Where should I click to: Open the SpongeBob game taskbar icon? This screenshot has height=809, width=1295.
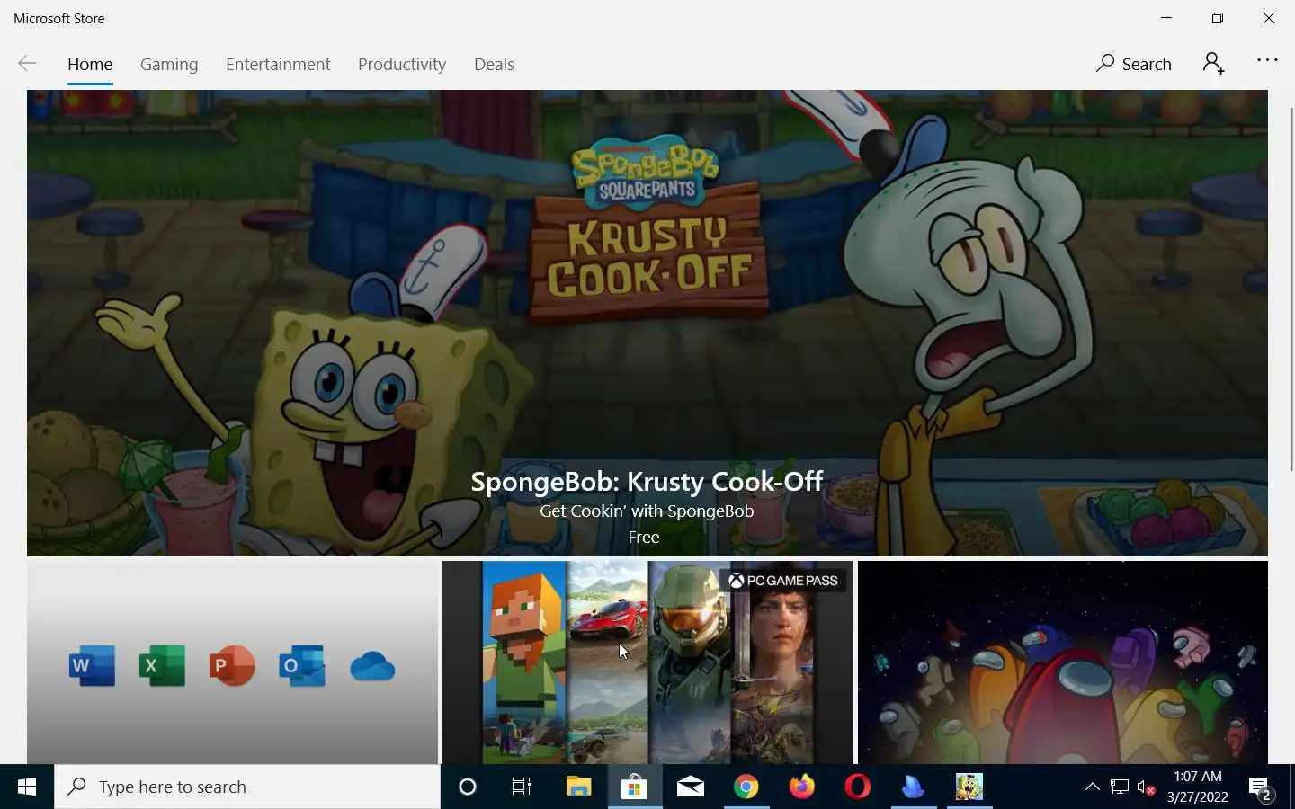point(969,787)
